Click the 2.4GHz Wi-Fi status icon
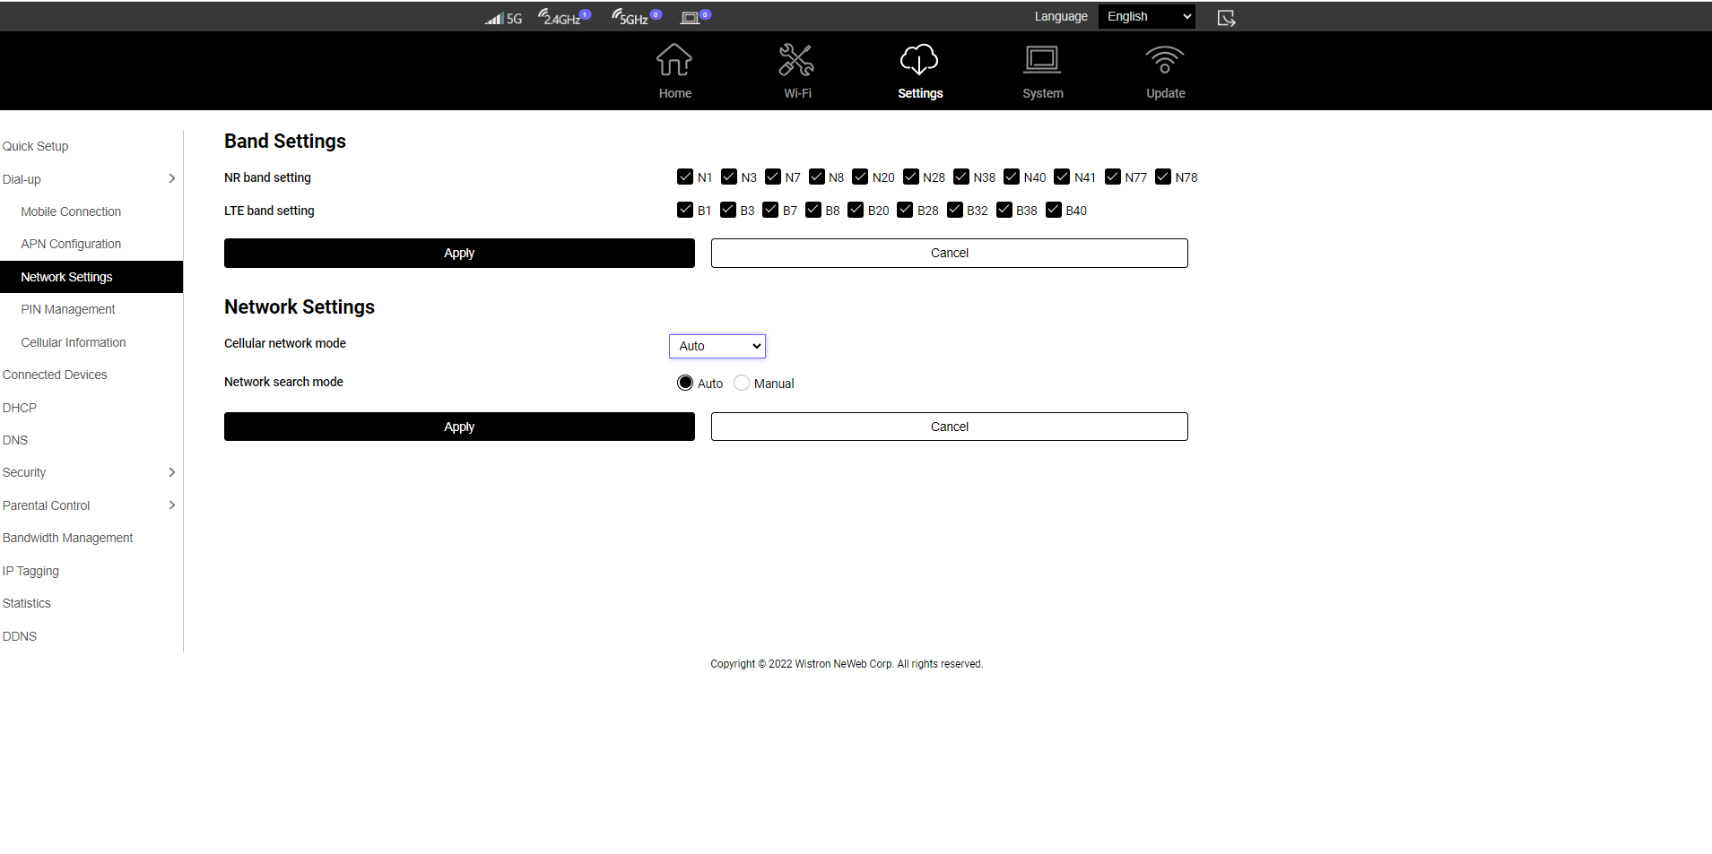 point(564,16)
